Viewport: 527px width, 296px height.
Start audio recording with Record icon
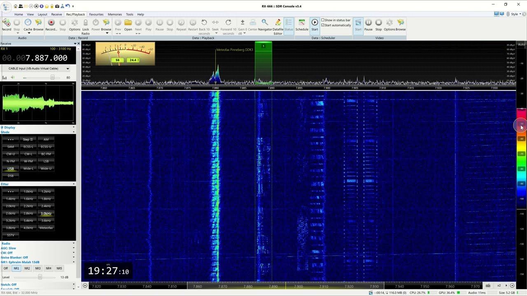pyautogui.click(x=7, y=25)
